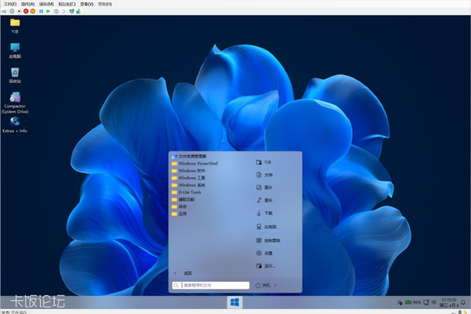Click the orange power Save toolbar icon
Image resolution: width=471 pixels, height=314 pixels.
pos(33,11)
